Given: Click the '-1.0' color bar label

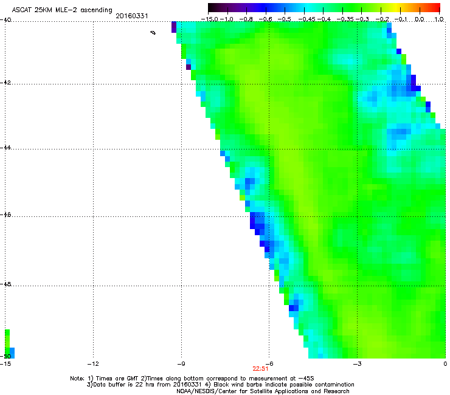Looking at the screenshot, I should [x=227, y=19].
